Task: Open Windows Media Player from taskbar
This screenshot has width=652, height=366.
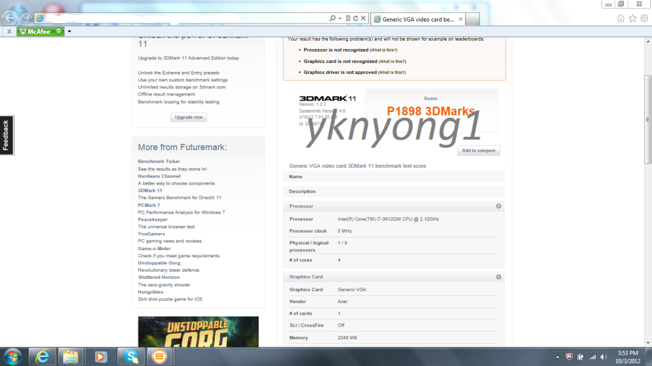Action: click(x=101, y=356)
